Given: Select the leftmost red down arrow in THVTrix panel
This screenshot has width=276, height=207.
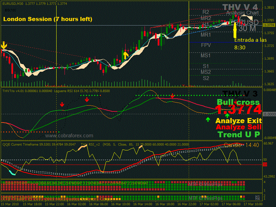Looking at the screenshot, I should pos(62,104).
